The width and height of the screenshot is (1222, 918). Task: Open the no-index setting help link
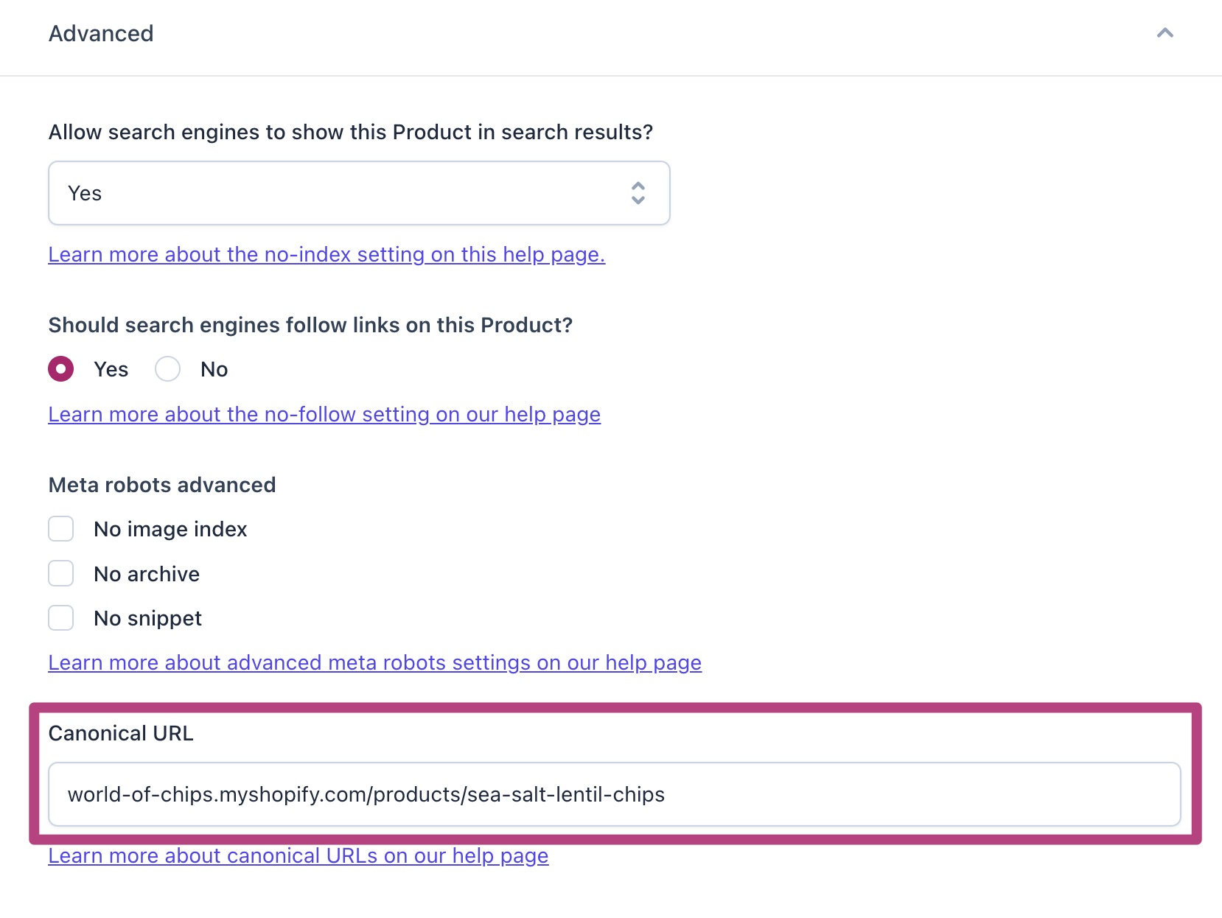coord(327,254)
